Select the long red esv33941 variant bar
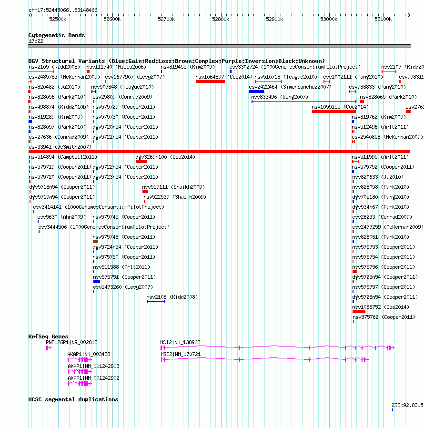Screen dimensions: 424x428 coord(219,152)
